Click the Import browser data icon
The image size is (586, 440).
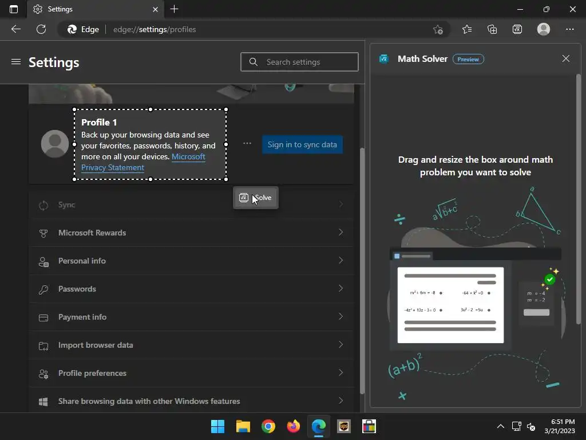pos(43,345)
